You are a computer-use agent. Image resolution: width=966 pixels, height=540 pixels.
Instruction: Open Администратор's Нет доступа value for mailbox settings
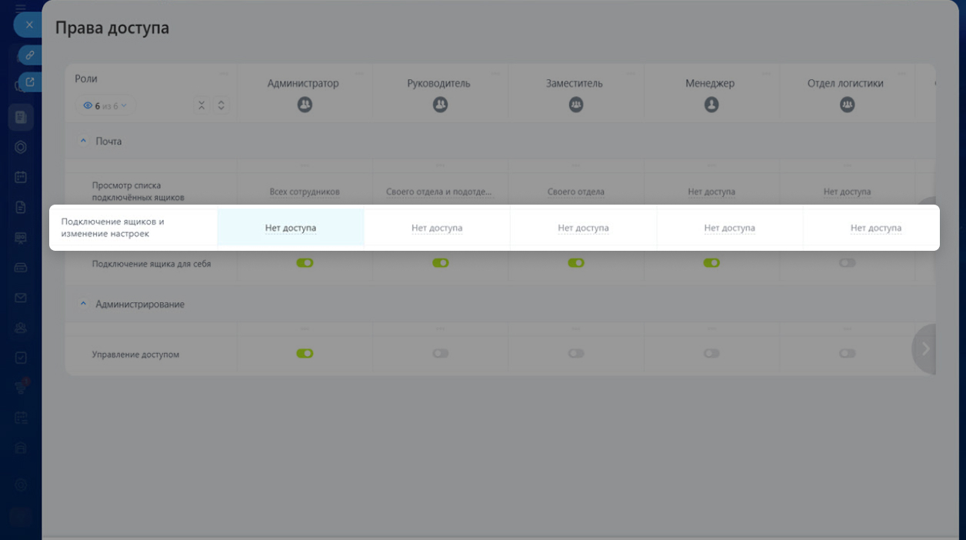(x=291, y=228)
